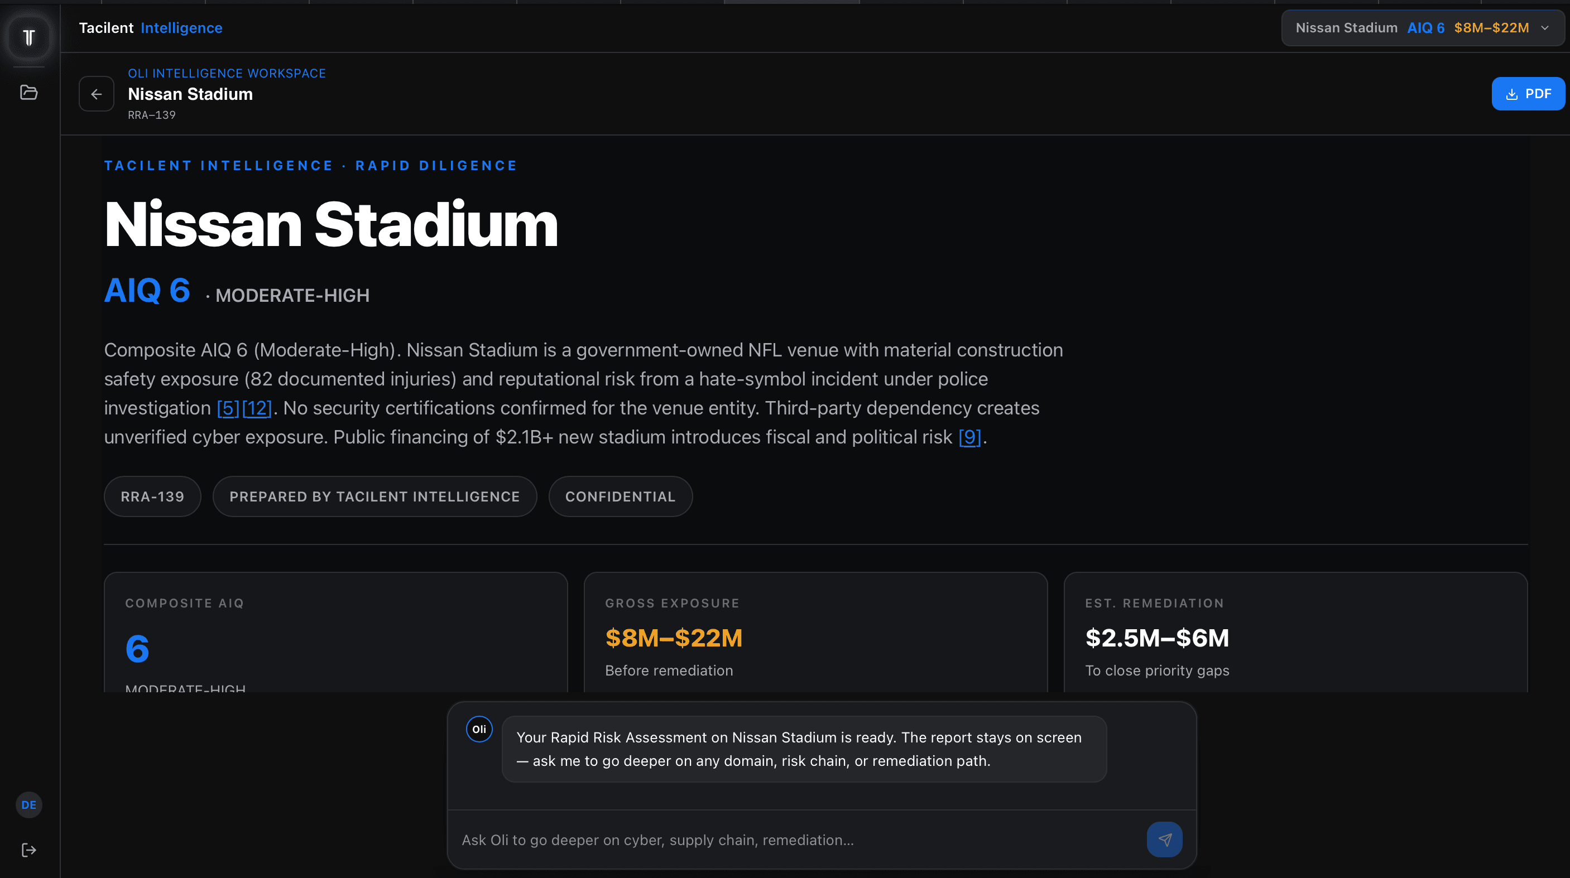
Task: Open citation [12] link
Action: [257, 408]
